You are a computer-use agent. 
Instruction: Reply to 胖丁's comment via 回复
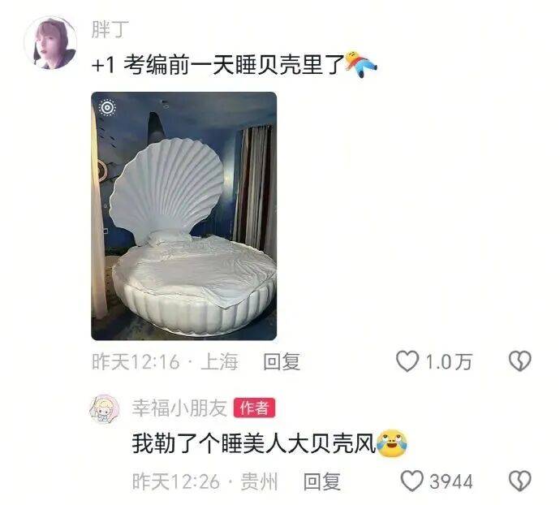[x=282, y=361]
